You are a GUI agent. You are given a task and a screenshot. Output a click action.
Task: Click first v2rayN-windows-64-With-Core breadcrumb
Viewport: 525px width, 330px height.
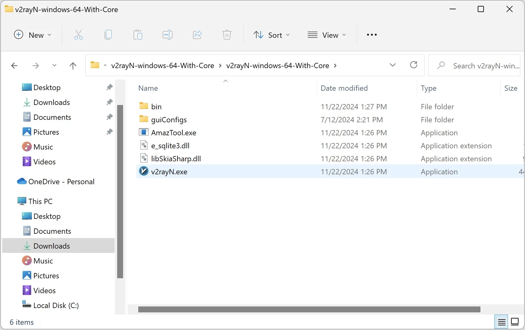163,66
